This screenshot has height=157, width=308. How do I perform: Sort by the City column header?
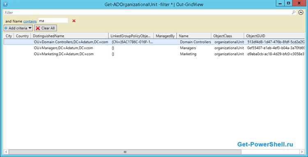tap(9, 36)
